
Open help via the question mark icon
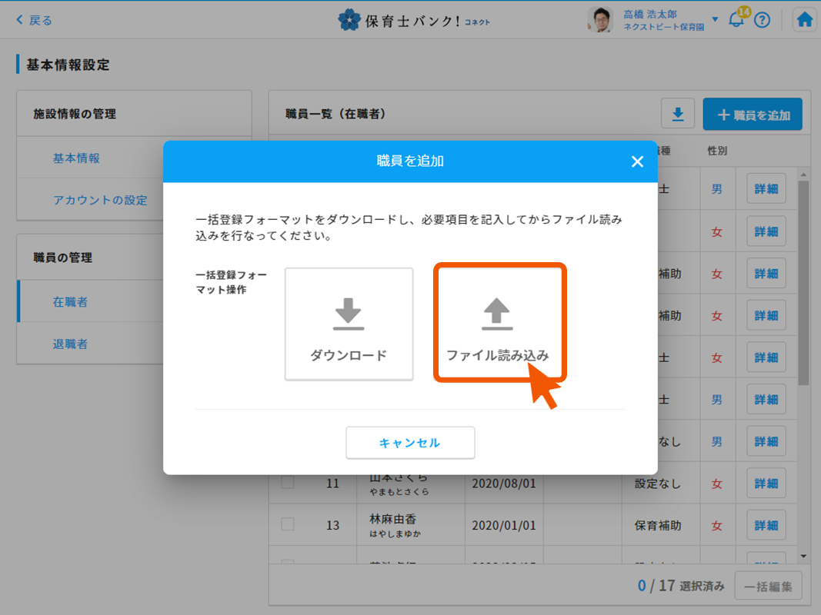(762, 20)
